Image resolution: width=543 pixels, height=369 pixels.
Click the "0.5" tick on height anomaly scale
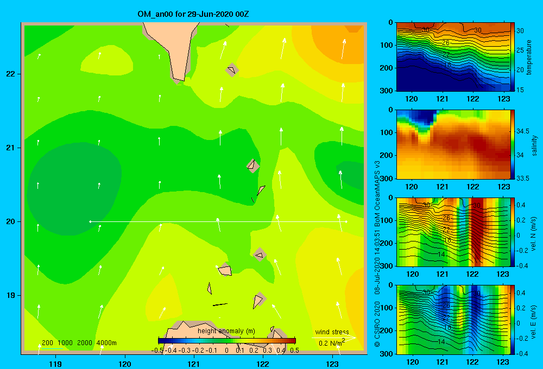click(x=295, y=351)
